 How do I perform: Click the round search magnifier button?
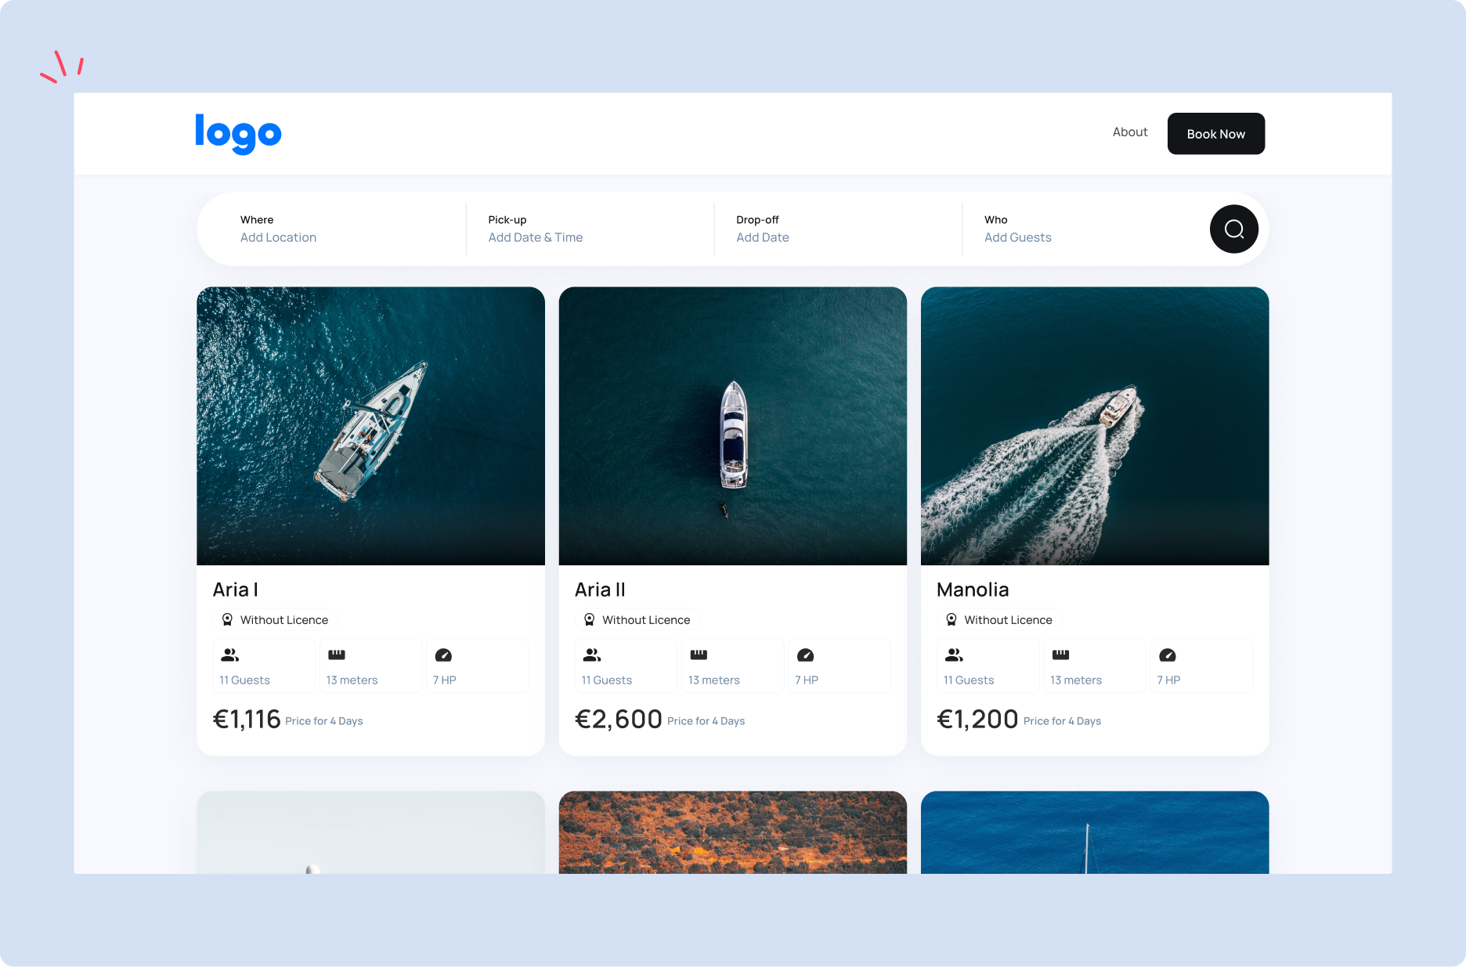click(1233, 229)
